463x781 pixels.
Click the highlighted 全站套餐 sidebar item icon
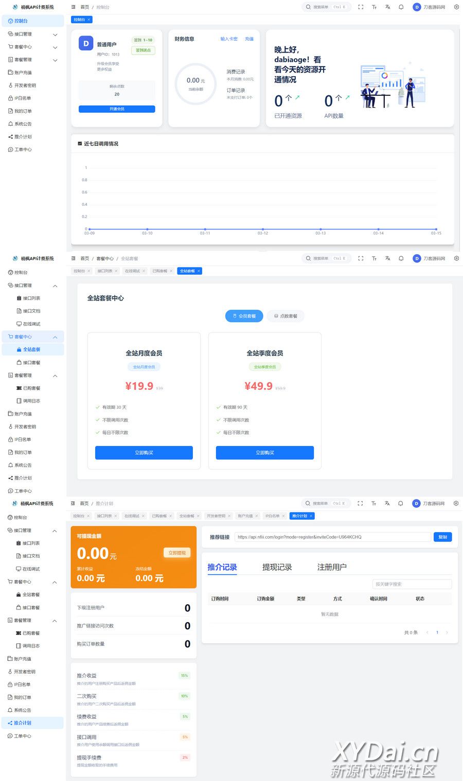click(19, 350)
